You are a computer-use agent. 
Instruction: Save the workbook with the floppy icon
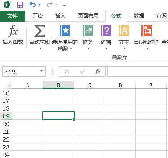(x=20, y=5)
